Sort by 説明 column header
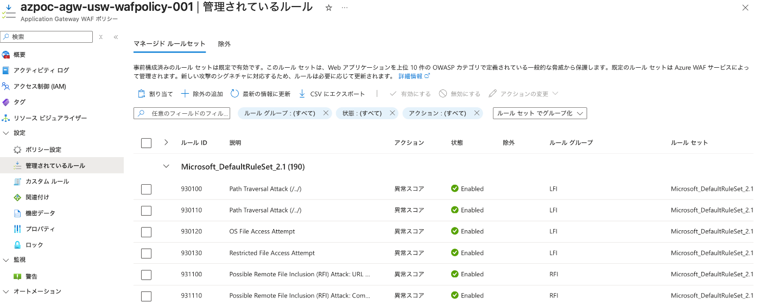This screenshot has height=305, width=760. pyautogui.click(x=235, y=142)
